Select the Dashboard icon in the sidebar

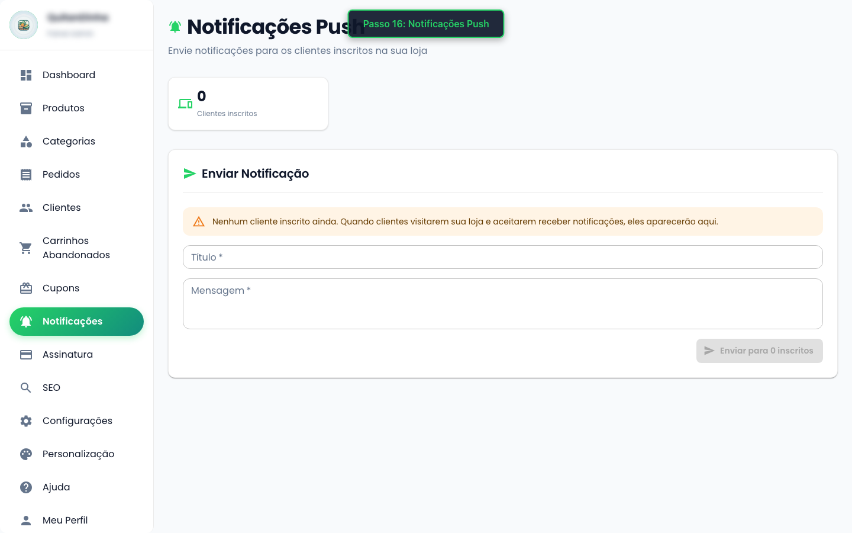(x=26, y=75)
